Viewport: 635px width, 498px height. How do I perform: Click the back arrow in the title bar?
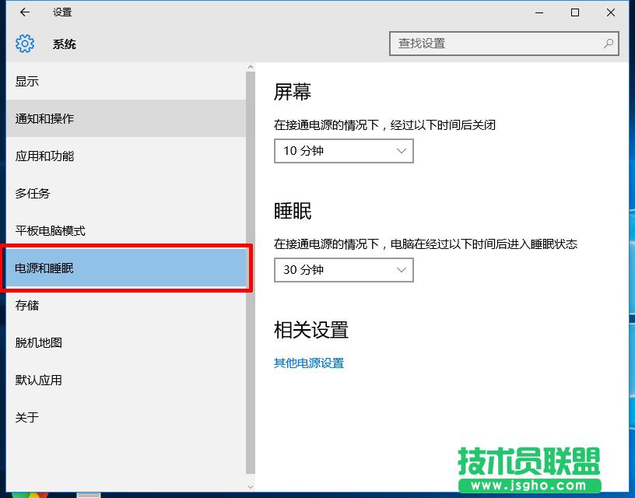(23, 12)
